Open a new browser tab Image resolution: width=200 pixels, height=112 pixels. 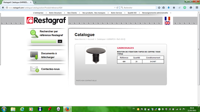[35, 2]
